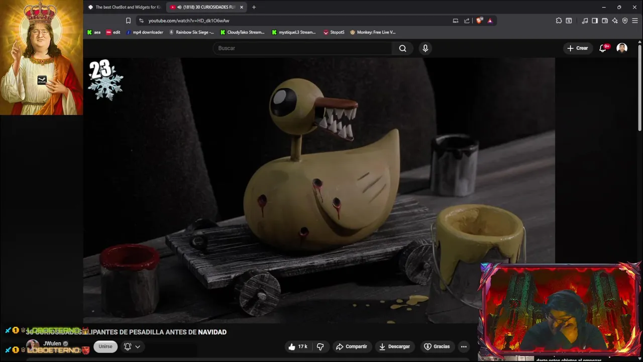The width and height of the screenshot is (643, 362).
Task: Open the 'Monkey: Free Live V...' bookmark
Action: click(373, 32)
